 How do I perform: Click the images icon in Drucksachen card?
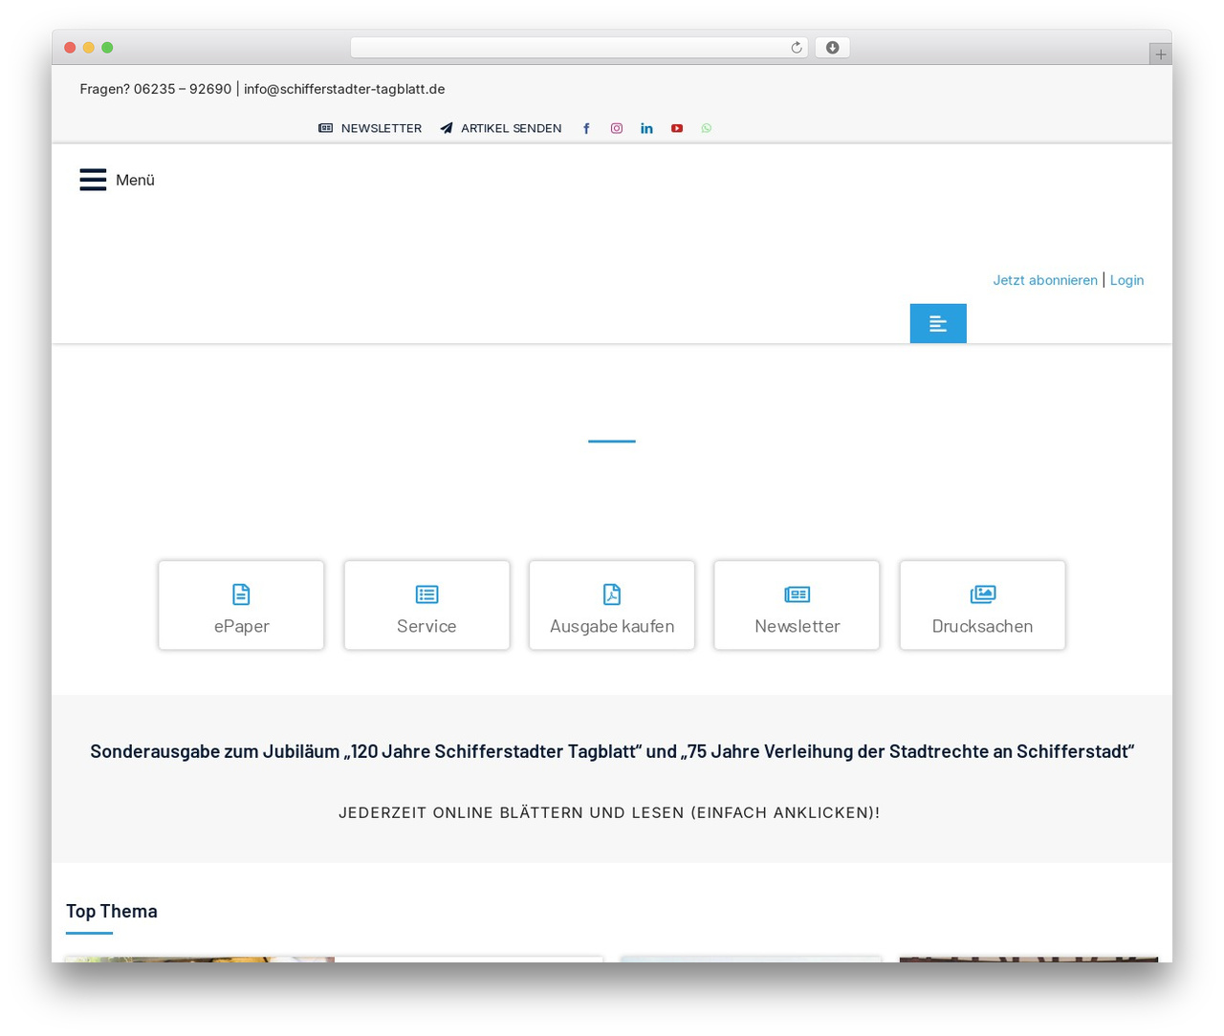[983, 594]
